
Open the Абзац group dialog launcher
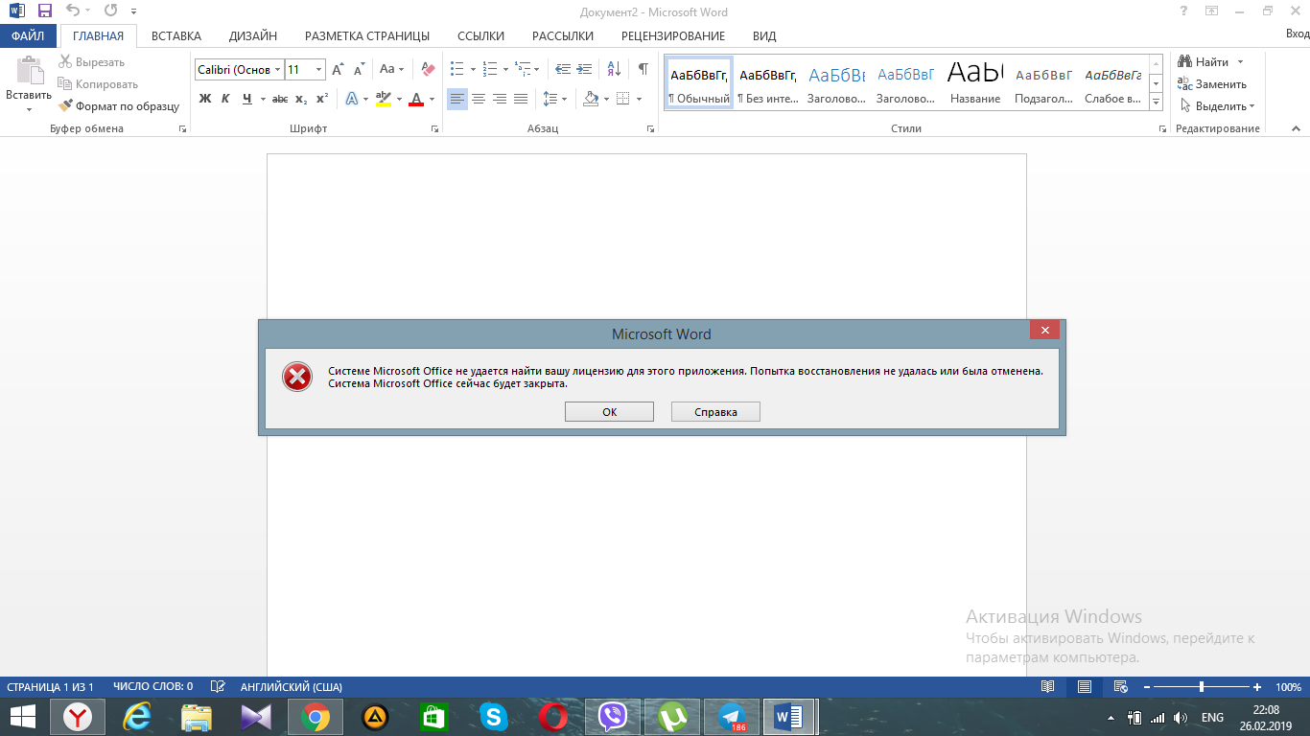coord(649,128)
